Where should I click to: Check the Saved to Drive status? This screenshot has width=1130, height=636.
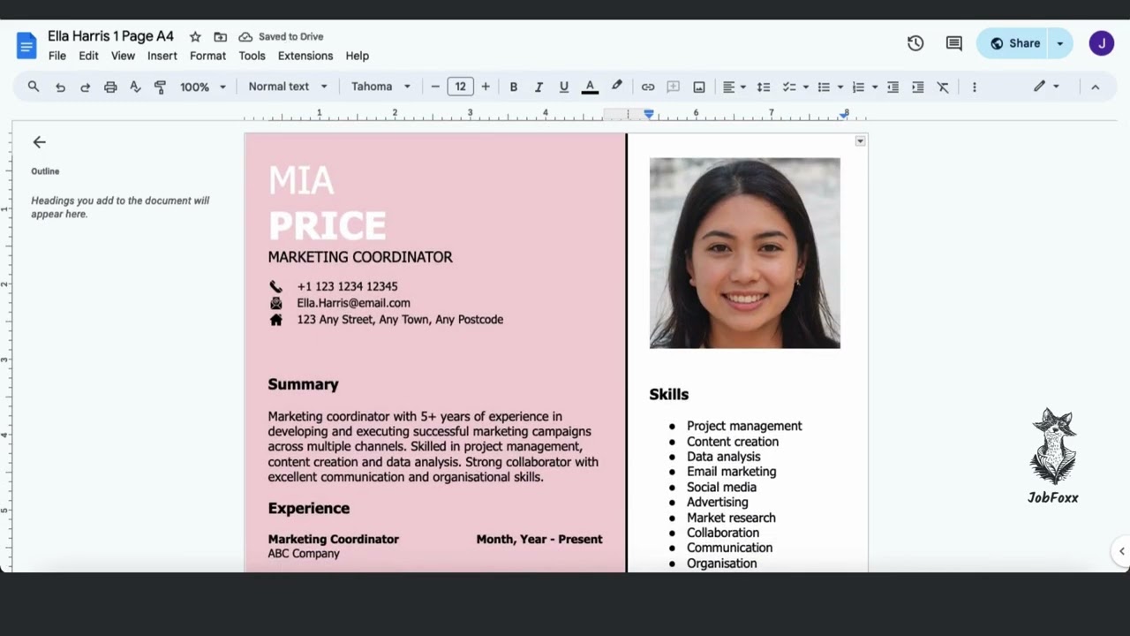click(x=282, y=37)
